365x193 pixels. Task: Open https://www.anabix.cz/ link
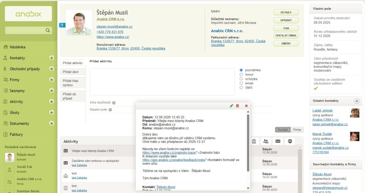click(x=113, y=37)
